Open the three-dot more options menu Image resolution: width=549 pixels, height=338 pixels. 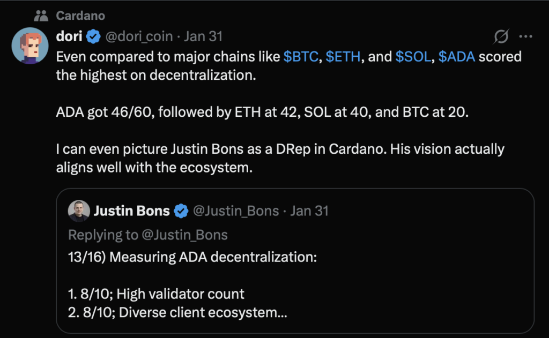526,36
